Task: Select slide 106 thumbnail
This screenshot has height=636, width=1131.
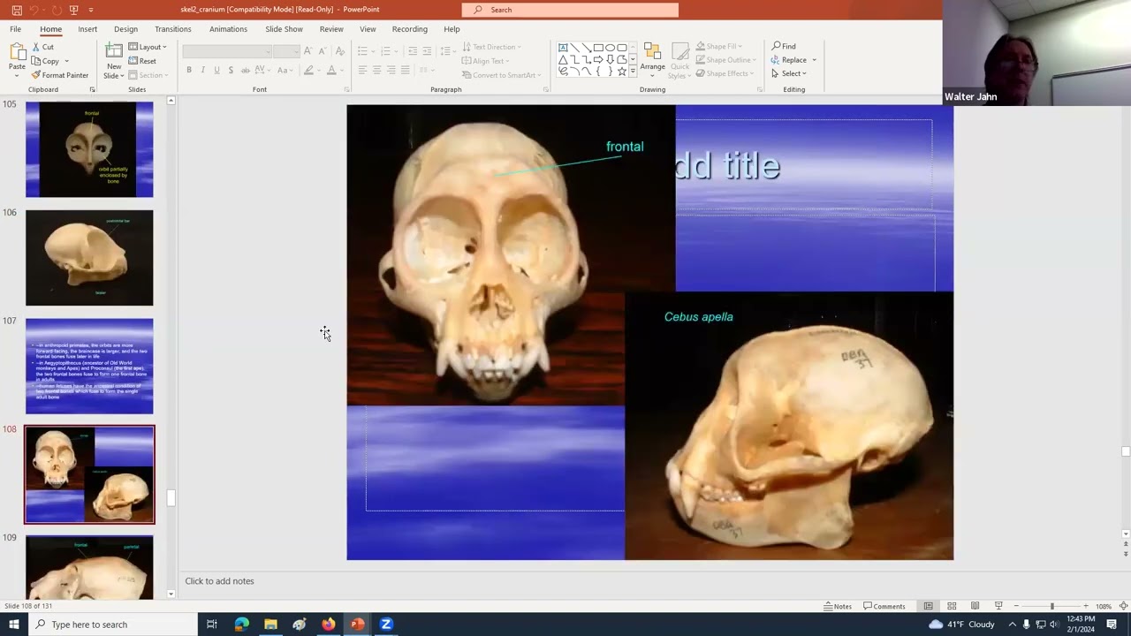Action: [89, 258]
